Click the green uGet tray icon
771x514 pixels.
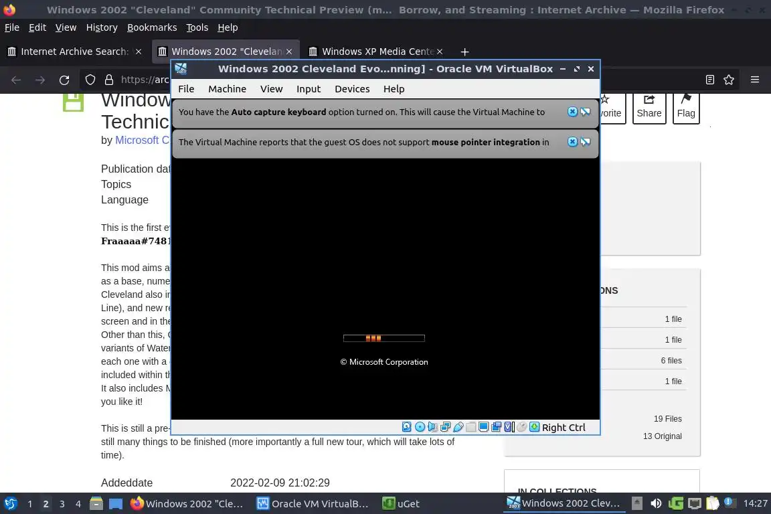click(x=675, y=503)
